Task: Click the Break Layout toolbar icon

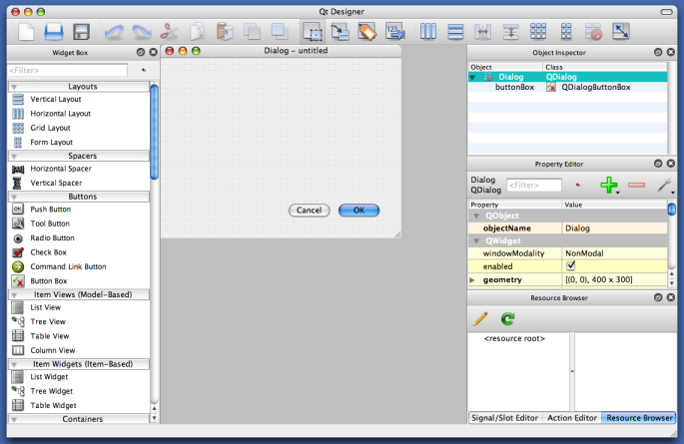Action: pos(593,32)
